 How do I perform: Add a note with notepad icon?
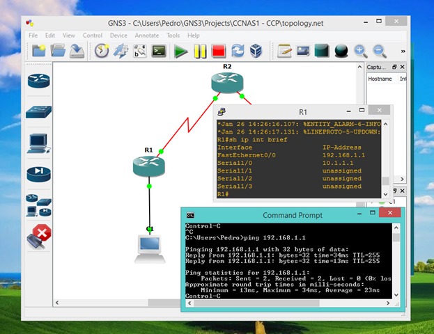[x=284, y=51]
